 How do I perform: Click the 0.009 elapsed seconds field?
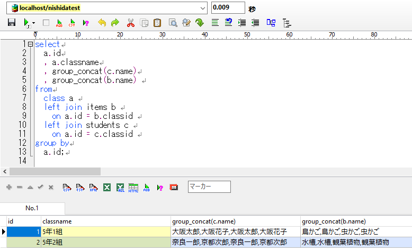point(228,7)
